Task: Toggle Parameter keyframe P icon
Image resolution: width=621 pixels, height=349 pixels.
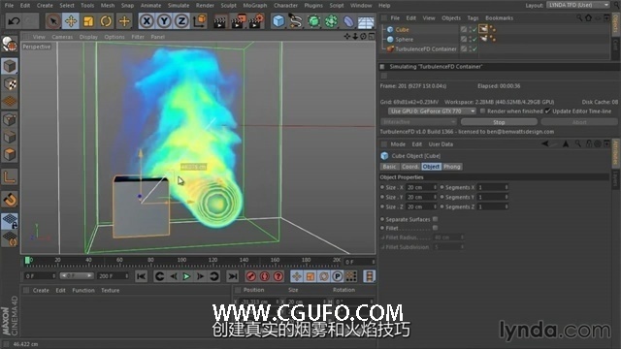Action: point(338,276)
